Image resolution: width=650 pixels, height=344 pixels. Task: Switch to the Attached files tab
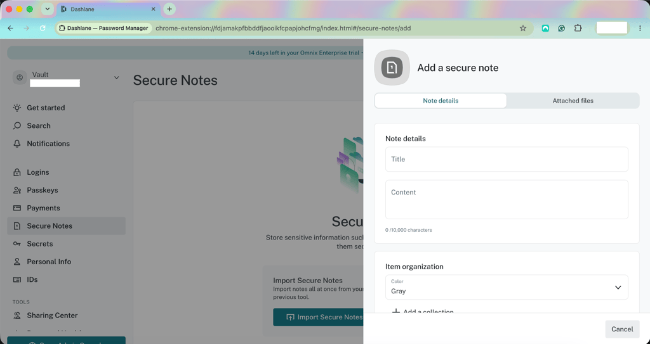(573, 101)
